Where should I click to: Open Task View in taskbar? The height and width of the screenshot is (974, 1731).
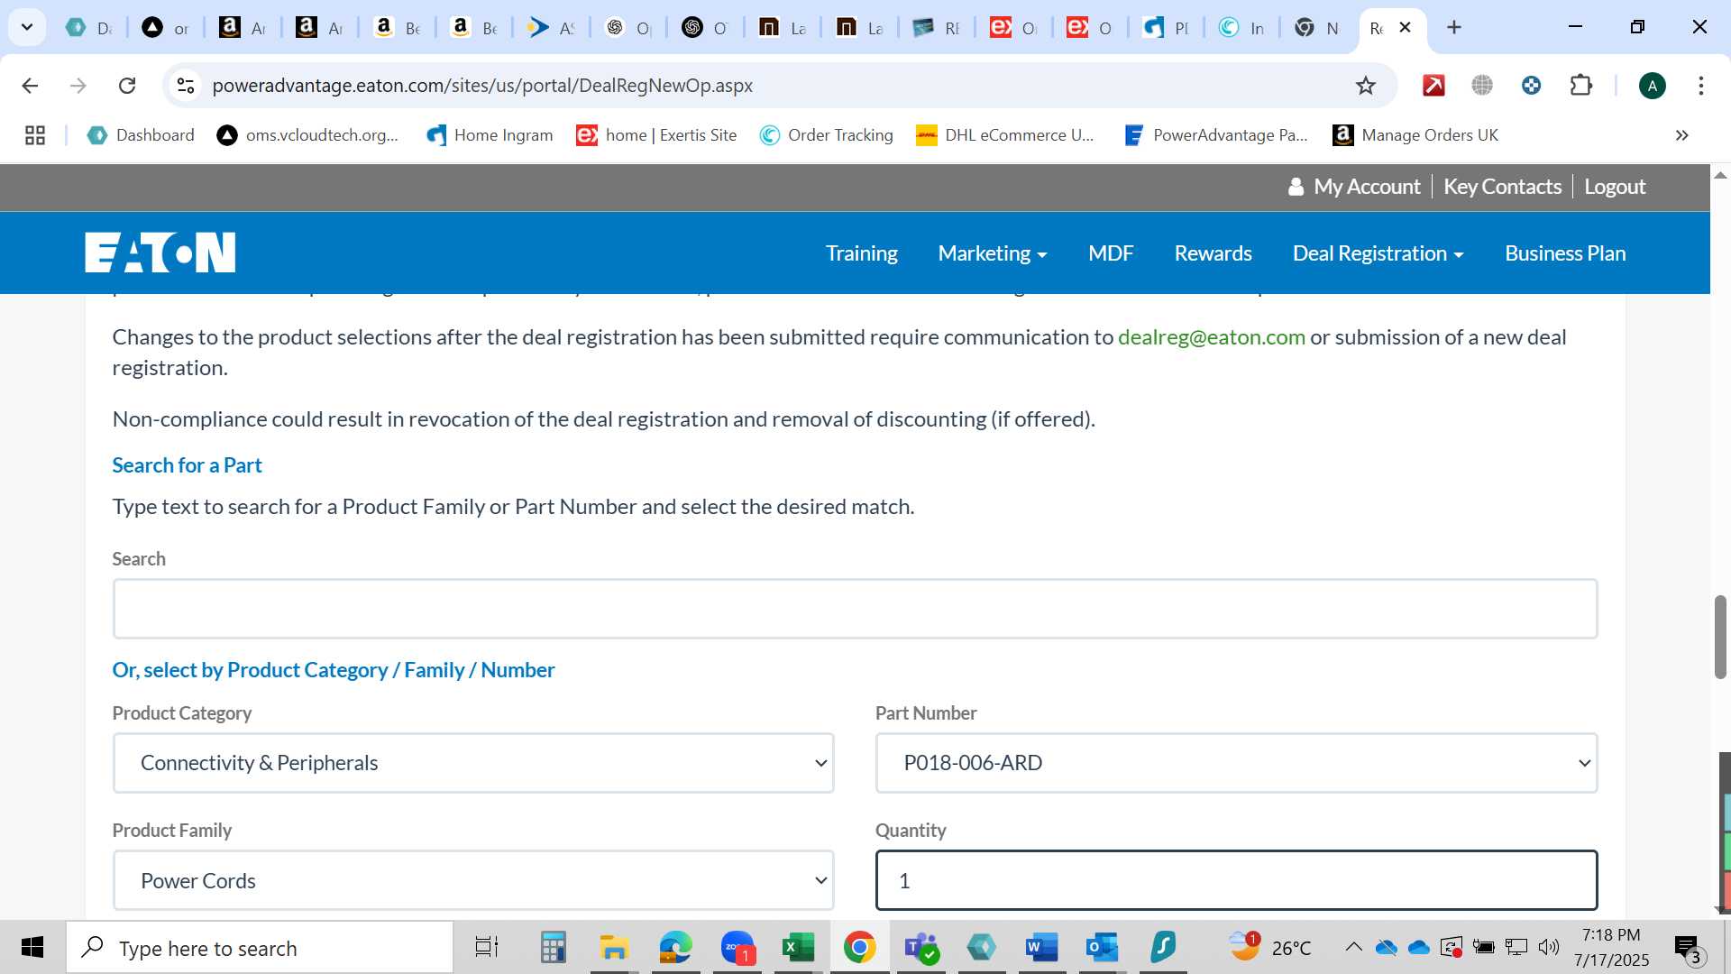(487, 948)
